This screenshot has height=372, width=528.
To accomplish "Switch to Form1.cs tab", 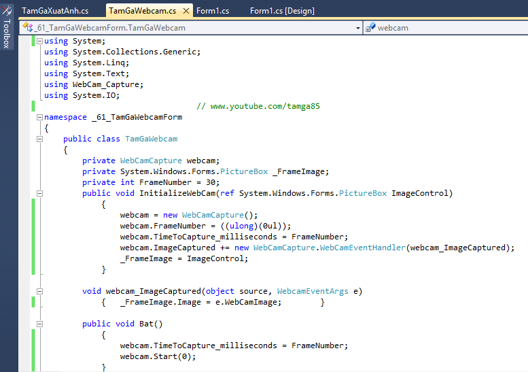I will tap(213, 11).
